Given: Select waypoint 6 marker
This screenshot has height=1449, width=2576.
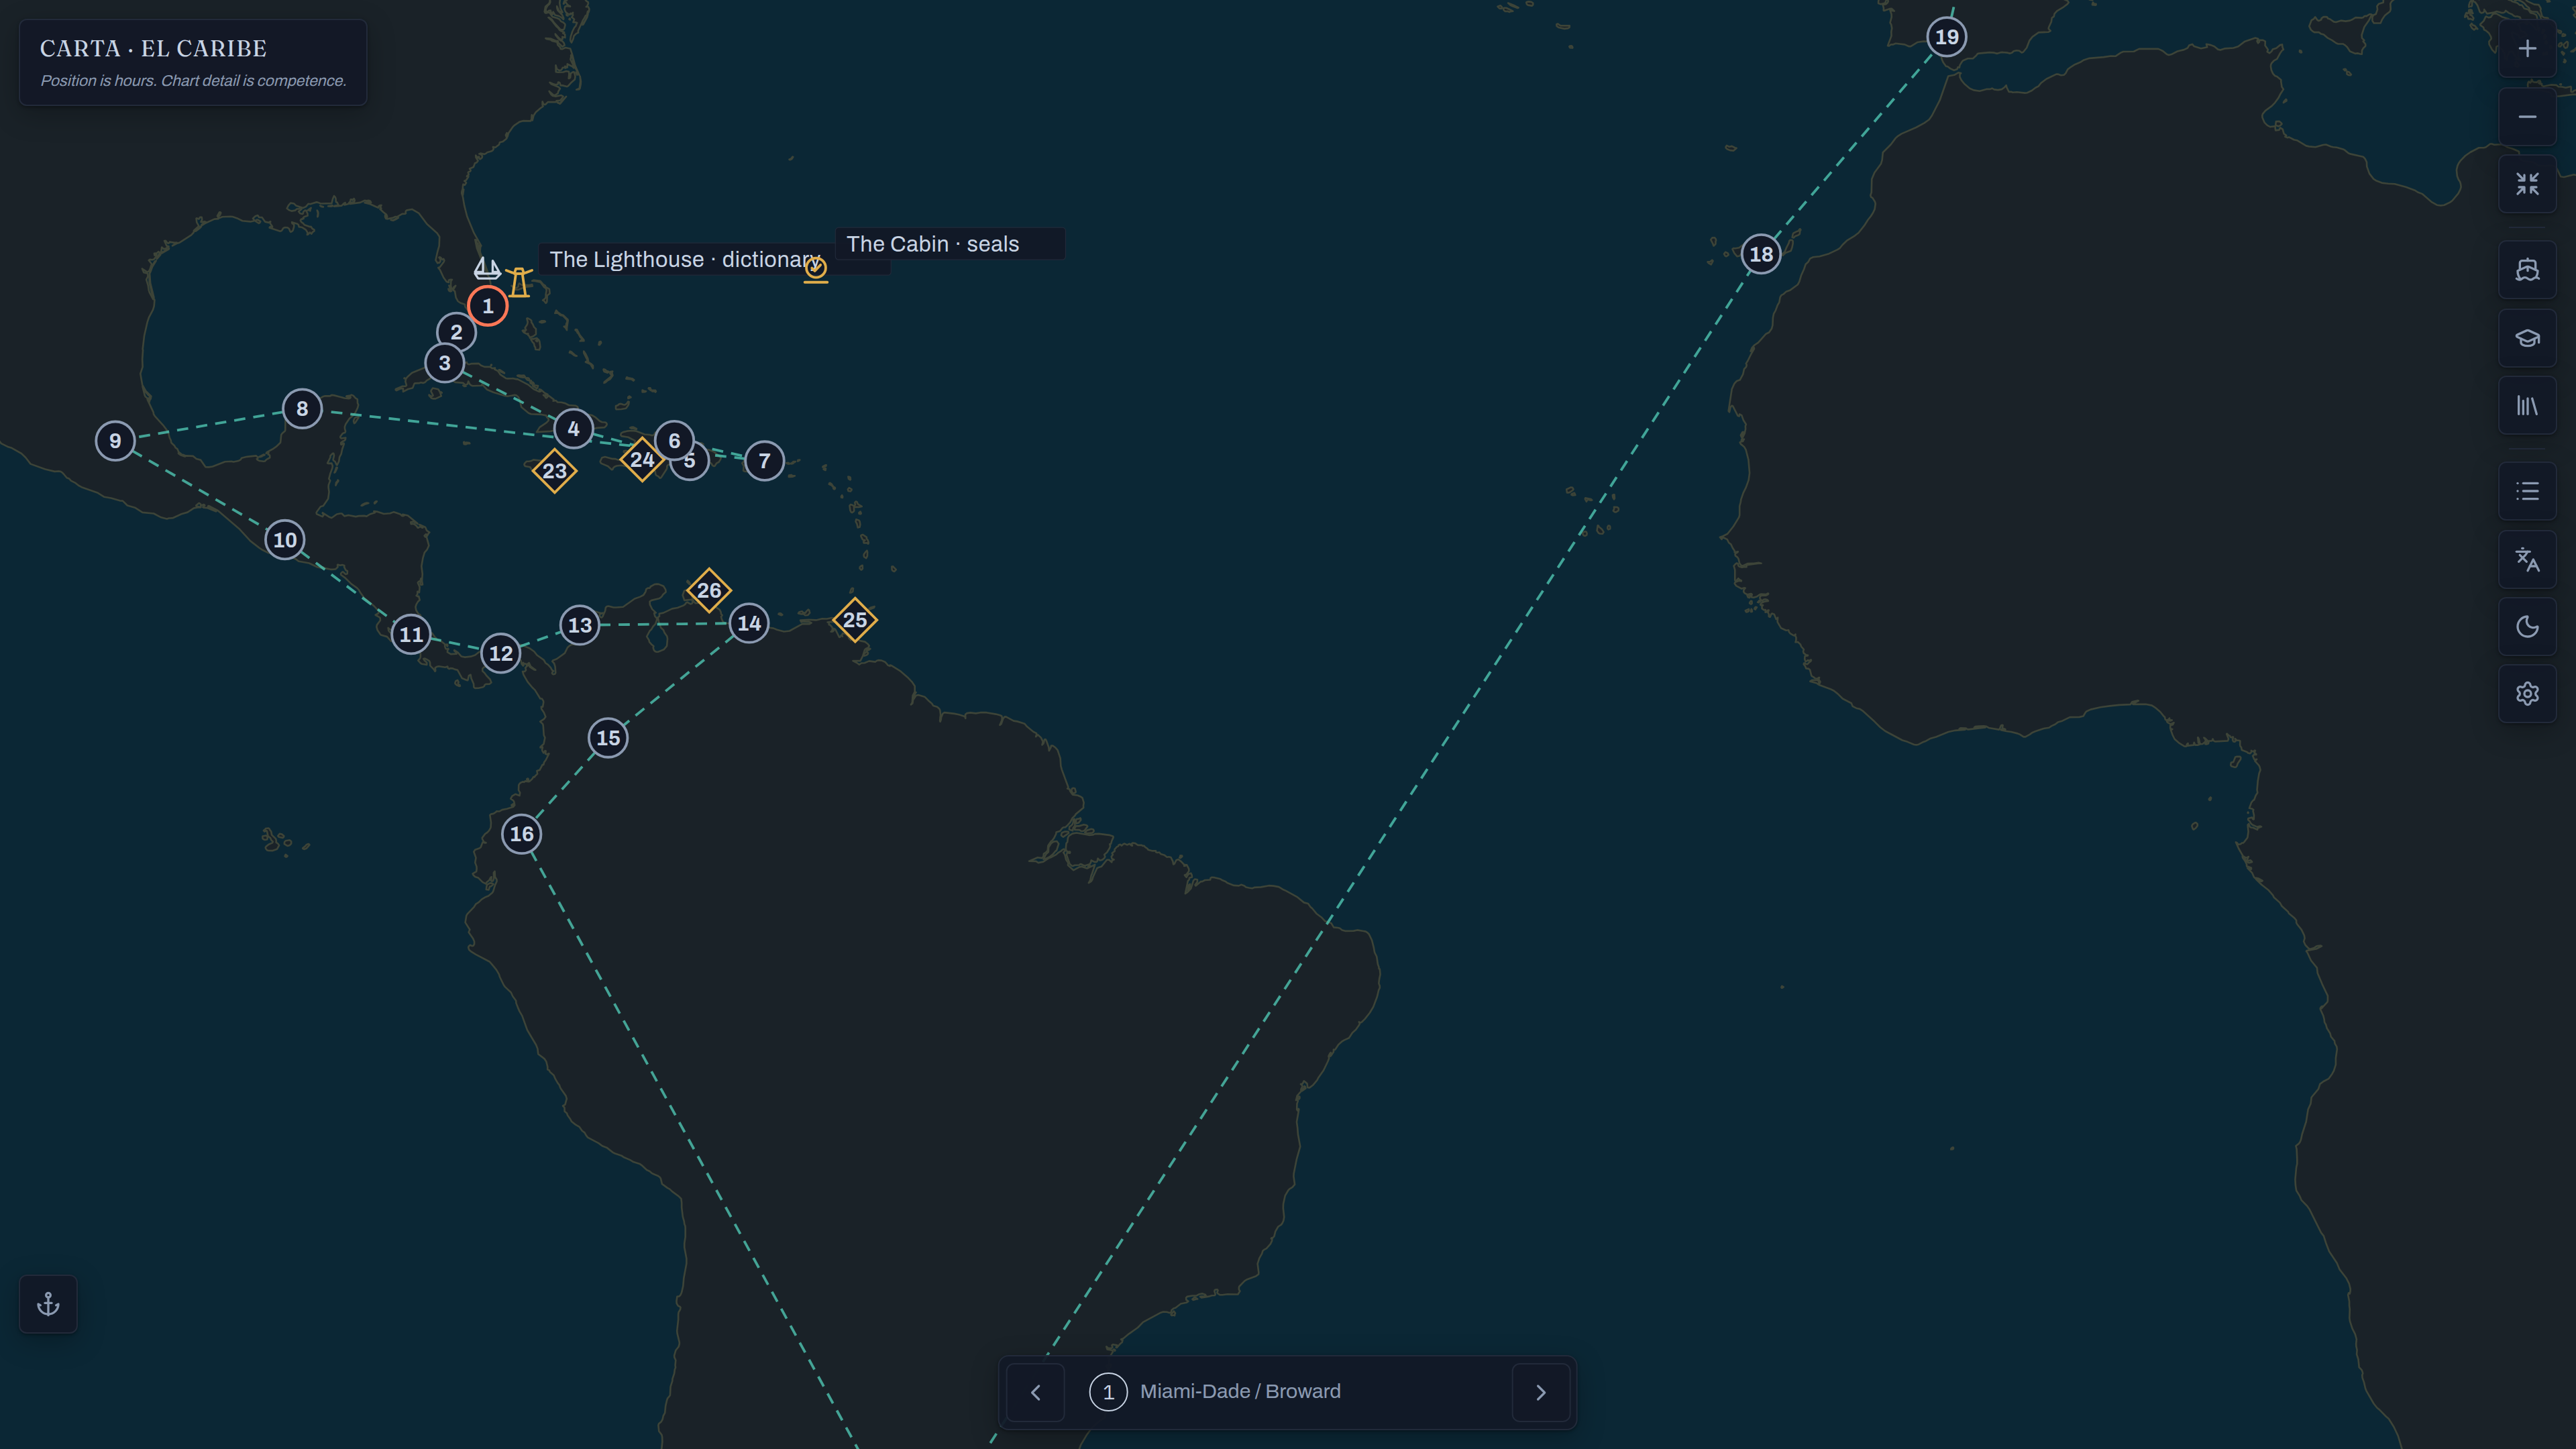Looking at the screenshot, I should tap(674, 441).
